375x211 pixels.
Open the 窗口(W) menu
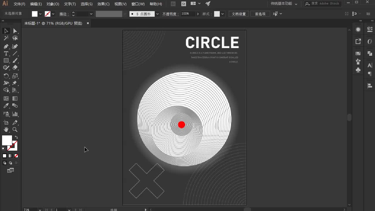[138, 4]
